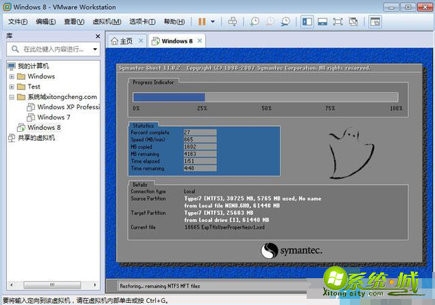The width and height of the screenshot is (435, 305).
Task: Minimize the VMware Workstation window
Action: (x=392, y=8)
